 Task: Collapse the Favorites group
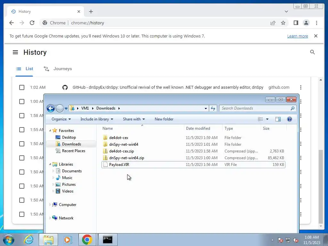point(50,131)
